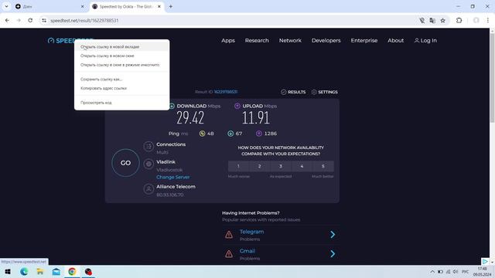Select open link in incognito window entry
Image resolution: width=495 pixels, height=278 pixels.
point(121,65)
